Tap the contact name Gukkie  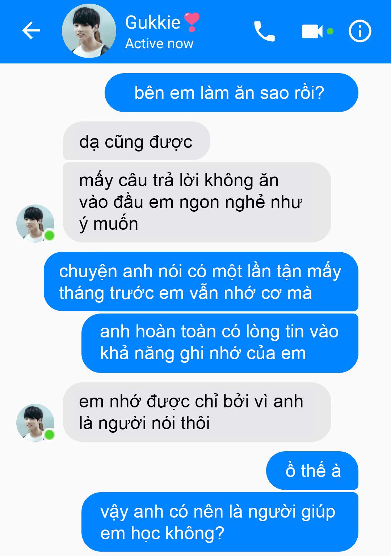click(153, 22)
